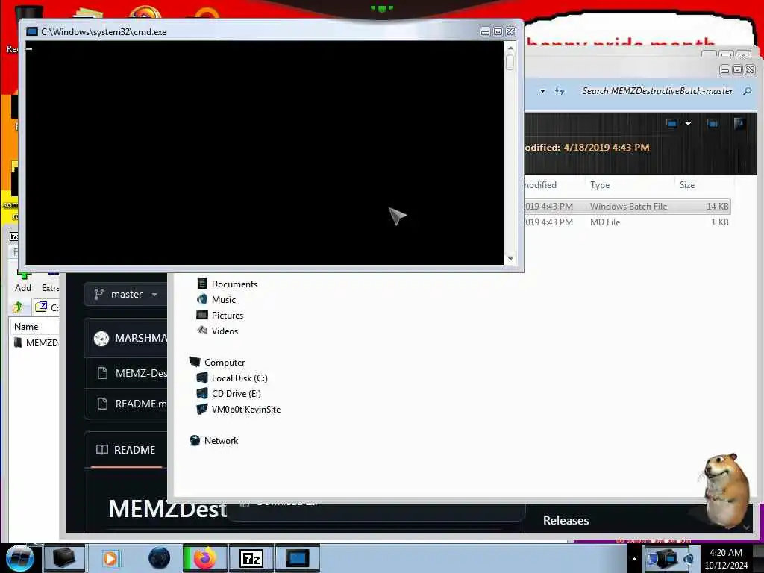Image resolution: width=764 pixels, height=573 pixels.
Task: Open the MEMZ-Des file link on GitHub
Action: point(141,373)
